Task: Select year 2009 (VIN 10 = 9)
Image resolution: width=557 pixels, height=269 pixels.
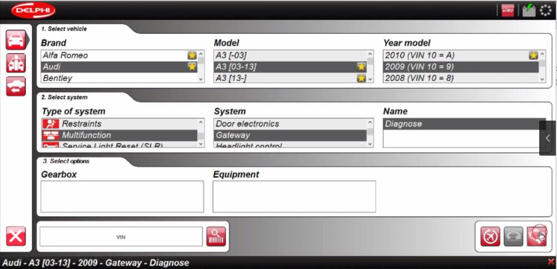Action: (x=461, y=67)
